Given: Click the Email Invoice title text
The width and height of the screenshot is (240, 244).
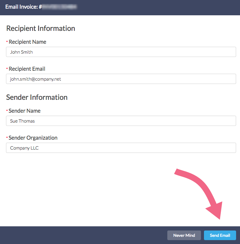Looking at the screenshot, I should (21, 6).
